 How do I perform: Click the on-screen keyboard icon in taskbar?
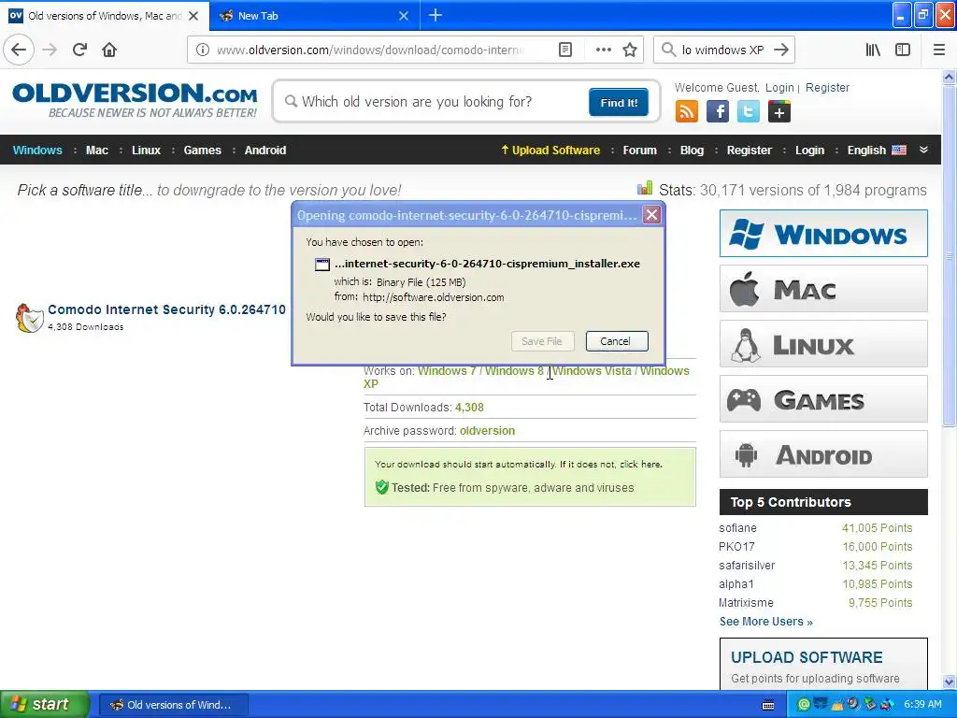point(768,705)
